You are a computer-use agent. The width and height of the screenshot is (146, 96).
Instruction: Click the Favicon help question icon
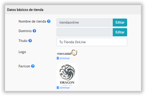(x=33, y=66)
